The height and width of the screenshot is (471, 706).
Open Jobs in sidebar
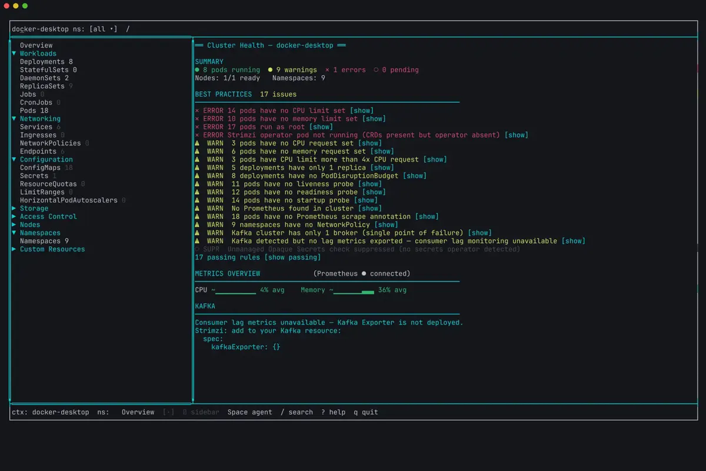click(x=32, y=94)
